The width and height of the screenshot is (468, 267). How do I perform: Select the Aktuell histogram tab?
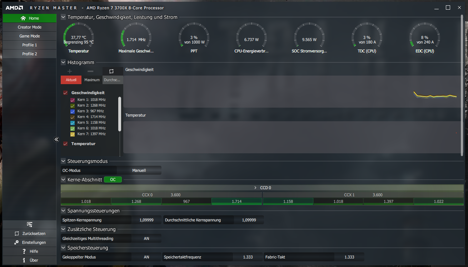click(x=71, y=80)
